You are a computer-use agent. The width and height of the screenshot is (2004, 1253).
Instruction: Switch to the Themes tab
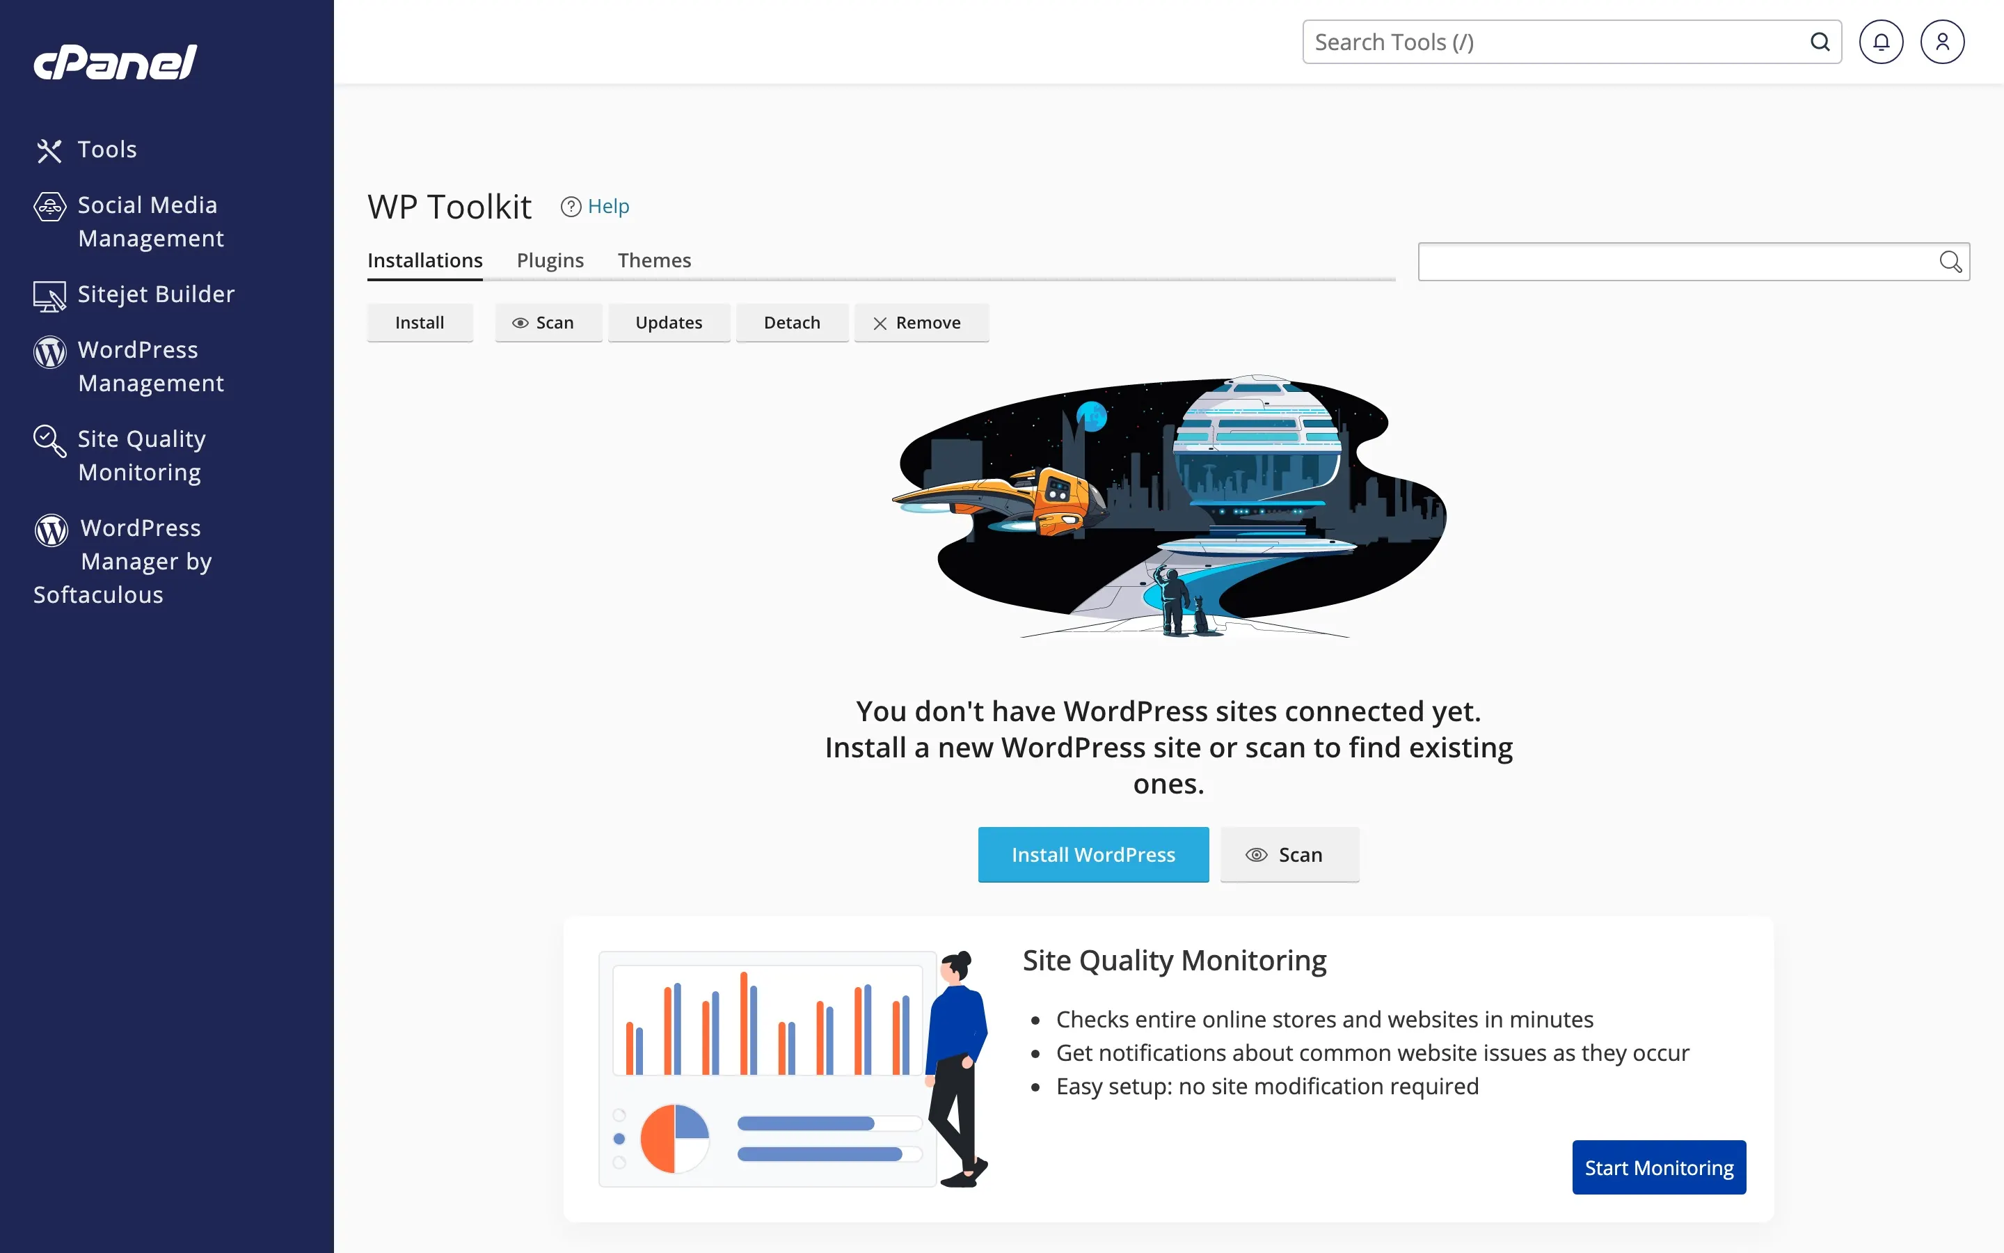tap(654, 260)
